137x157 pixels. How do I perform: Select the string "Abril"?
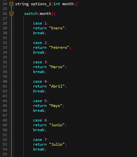tap(57, 86)
